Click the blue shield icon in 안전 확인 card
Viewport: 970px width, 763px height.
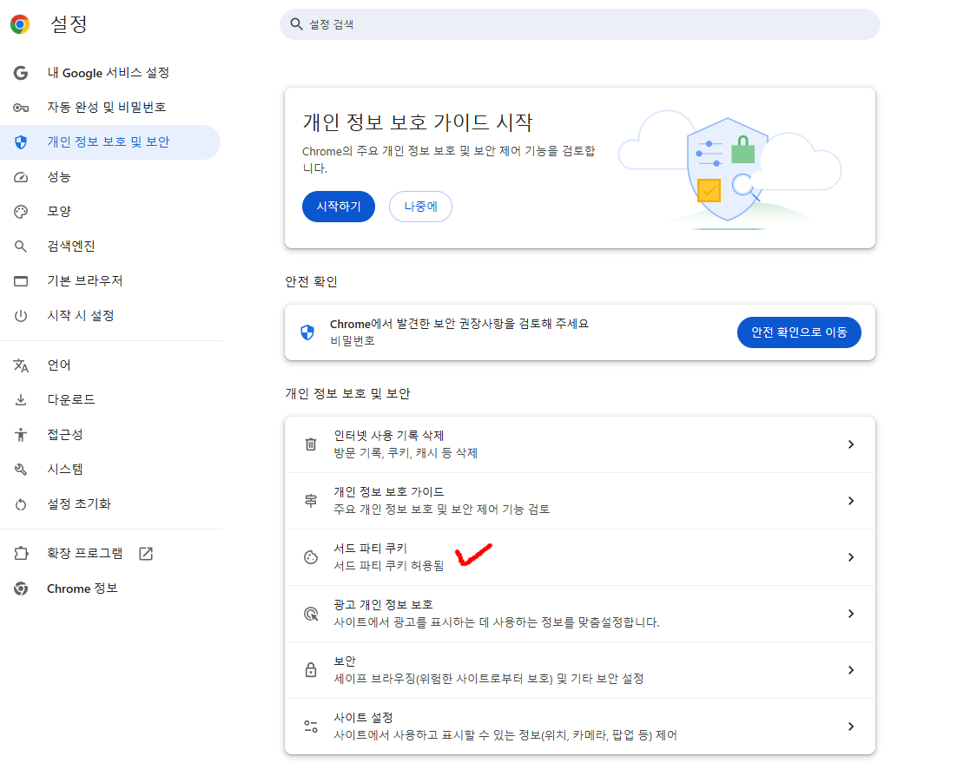(307, 332)
